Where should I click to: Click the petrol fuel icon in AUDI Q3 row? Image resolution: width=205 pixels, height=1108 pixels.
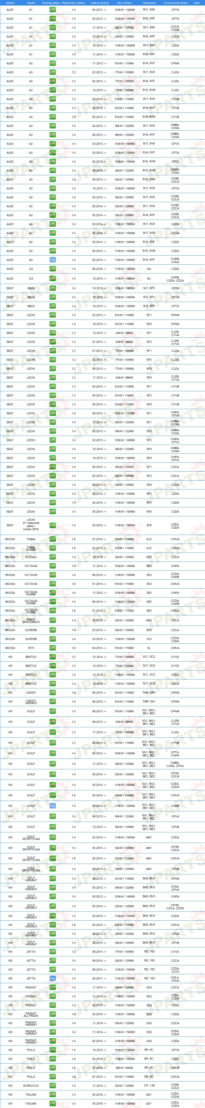click(x=52, y=279)
